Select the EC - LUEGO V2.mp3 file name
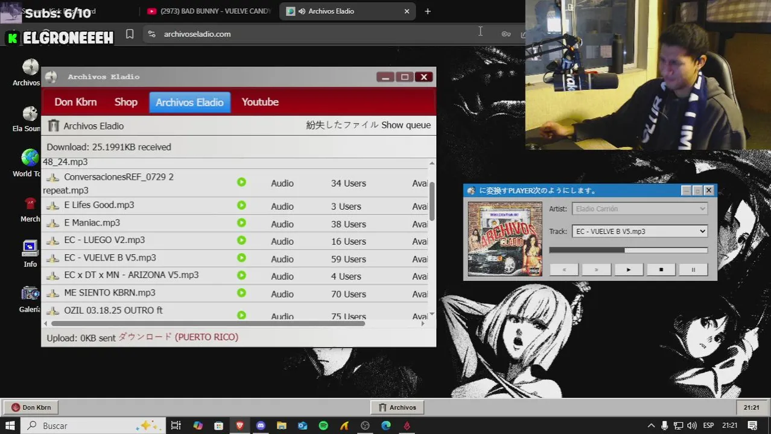The width and height of the screenshot is (771, 434). 104,240
